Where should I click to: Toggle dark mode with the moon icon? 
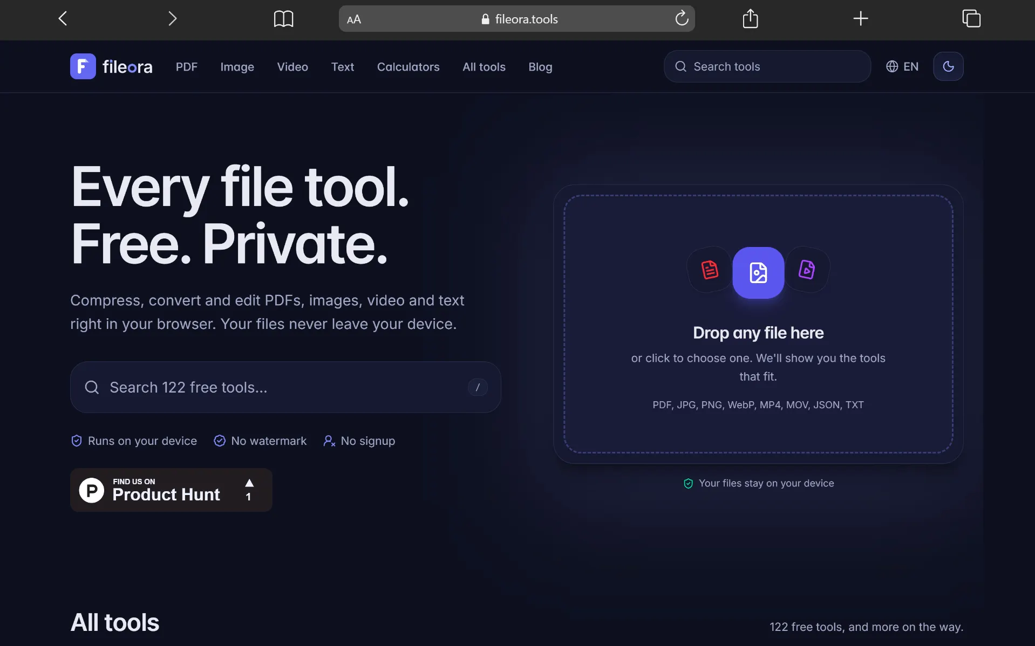pos(948,66)
